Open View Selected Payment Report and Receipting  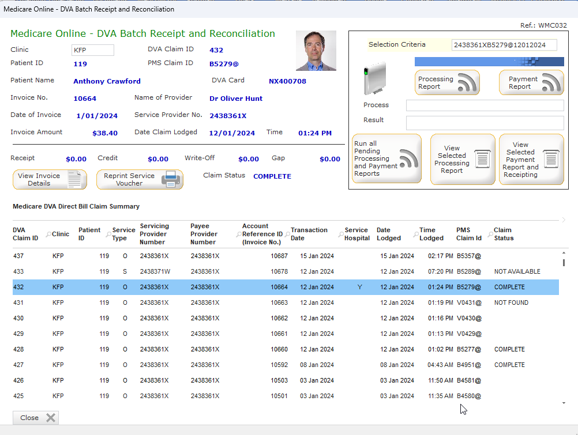coord(531,159)
